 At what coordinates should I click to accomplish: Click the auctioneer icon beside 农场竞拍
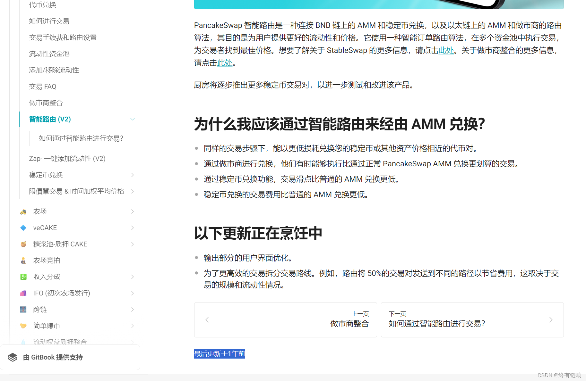(x=23, y=261)
